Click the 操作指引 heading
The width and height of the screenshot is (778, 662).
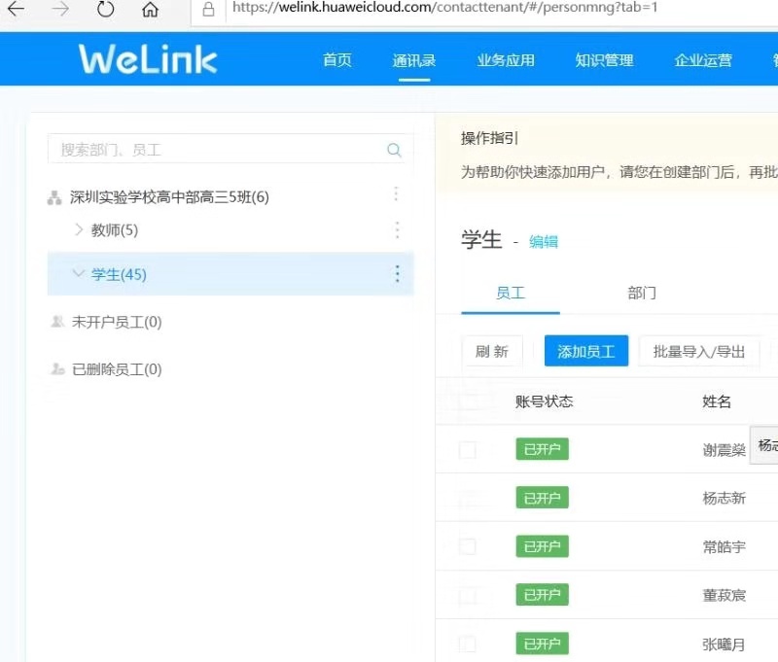(490, 138)
